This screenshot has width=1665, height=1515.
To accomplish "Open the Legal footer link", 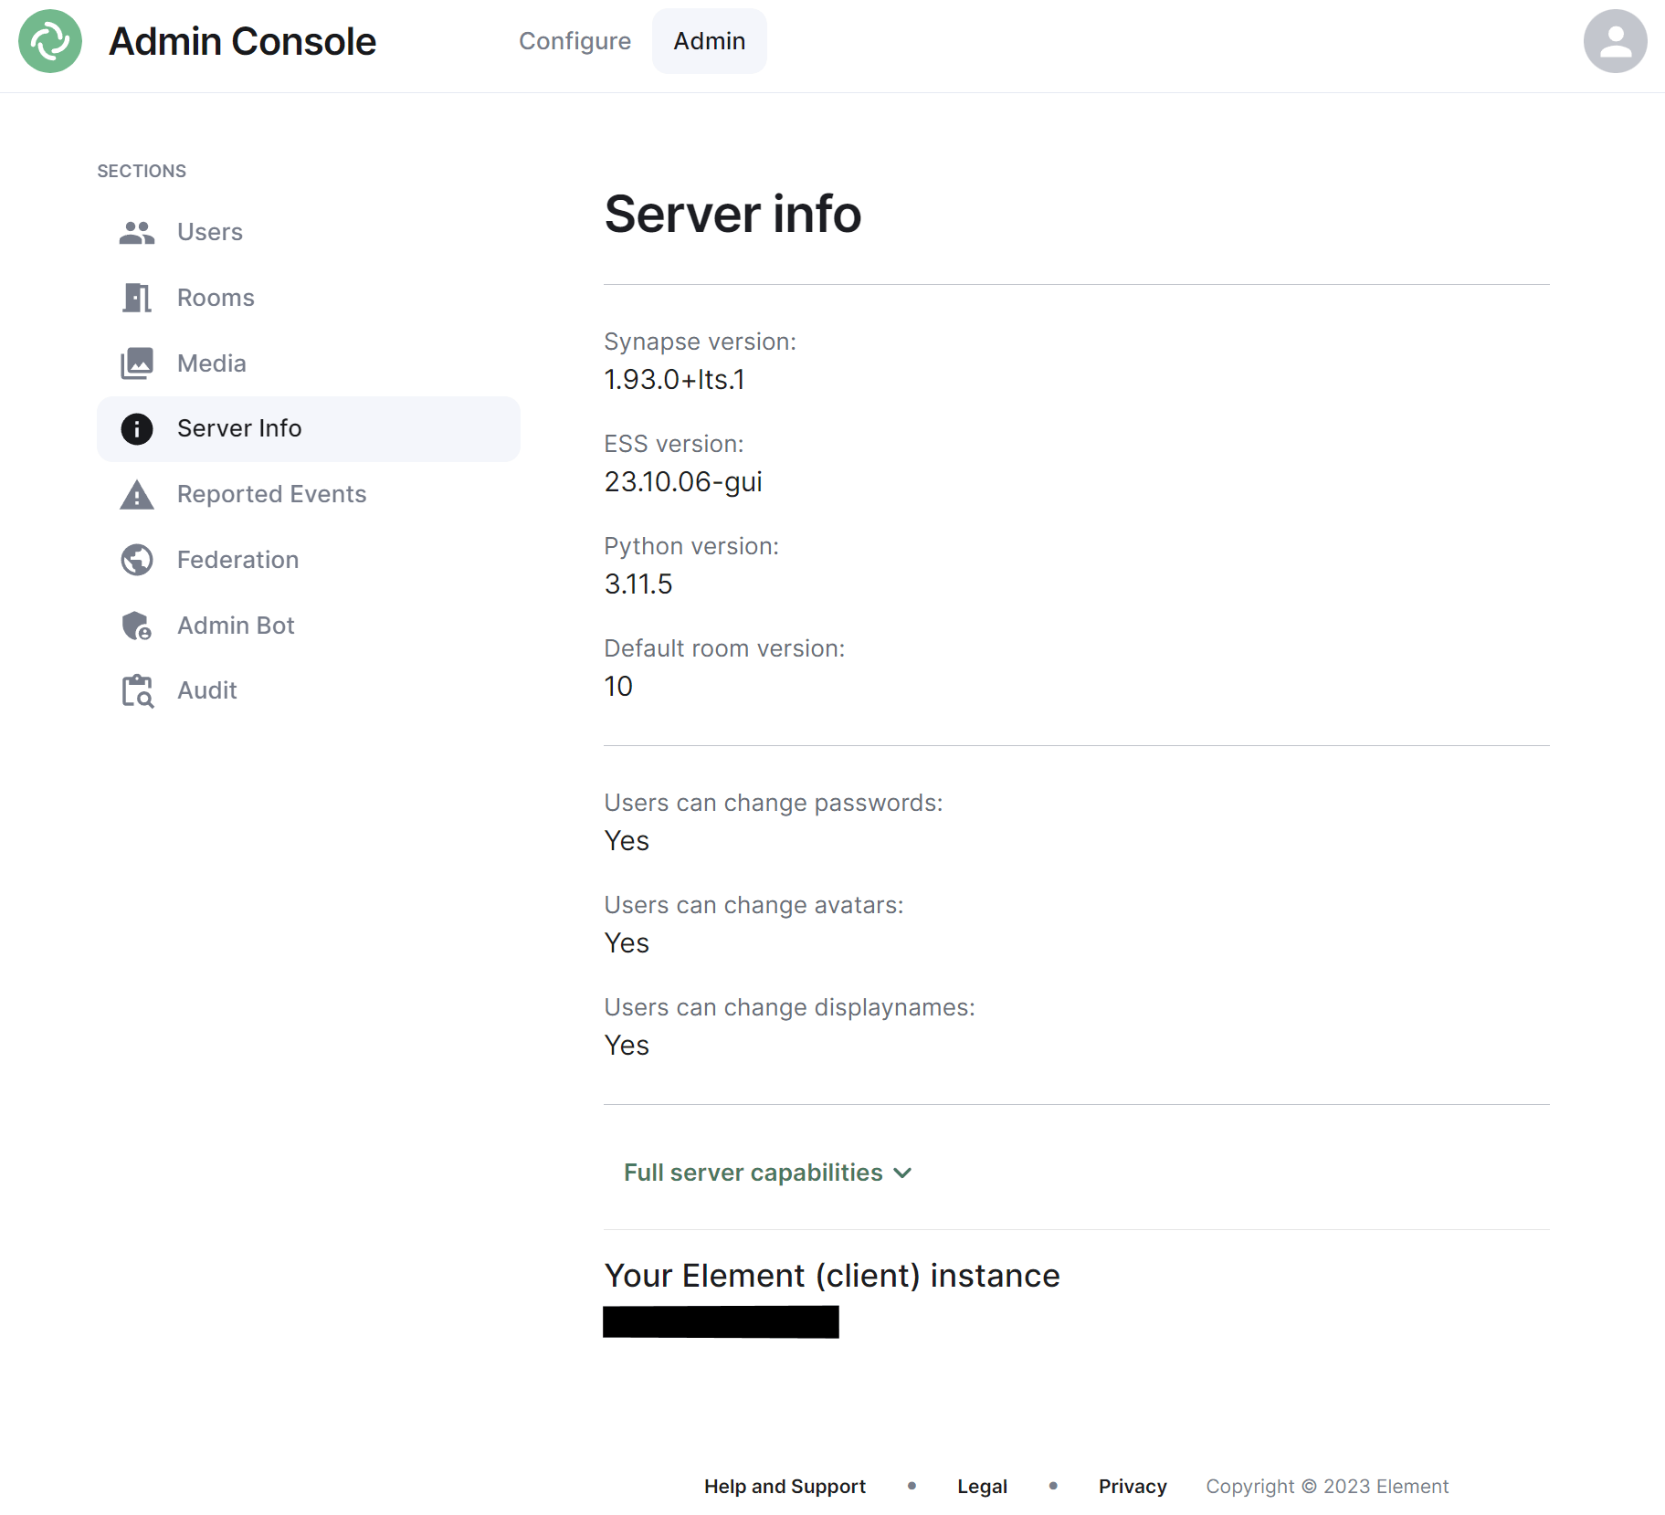I will tap(983, 1487).
